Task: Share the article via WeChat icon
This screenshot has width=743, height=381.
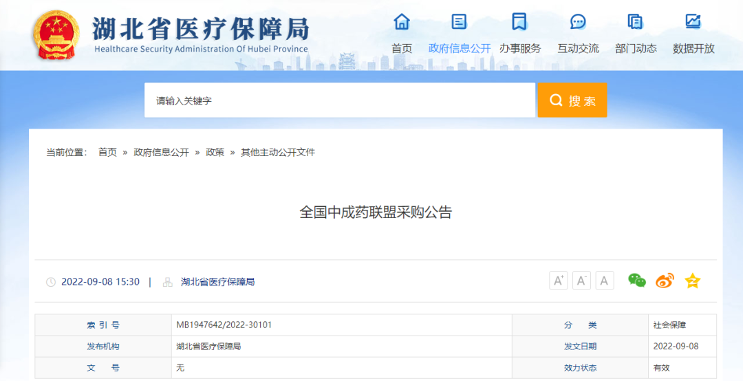Action: [637, 281]
